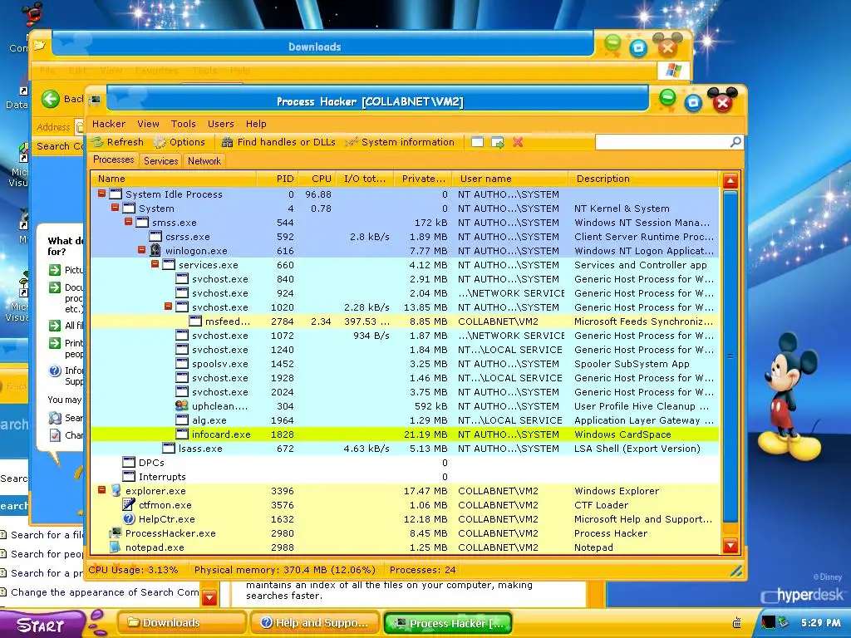Sort by the User name column header

point(511,179)
